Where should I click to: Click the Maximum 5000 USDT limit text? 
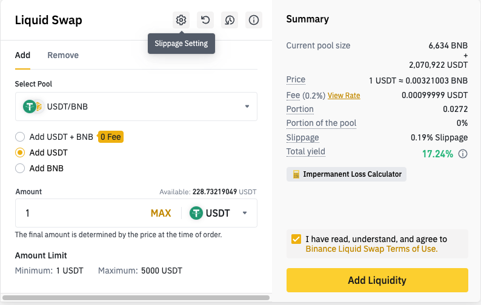tap(140, 271)
